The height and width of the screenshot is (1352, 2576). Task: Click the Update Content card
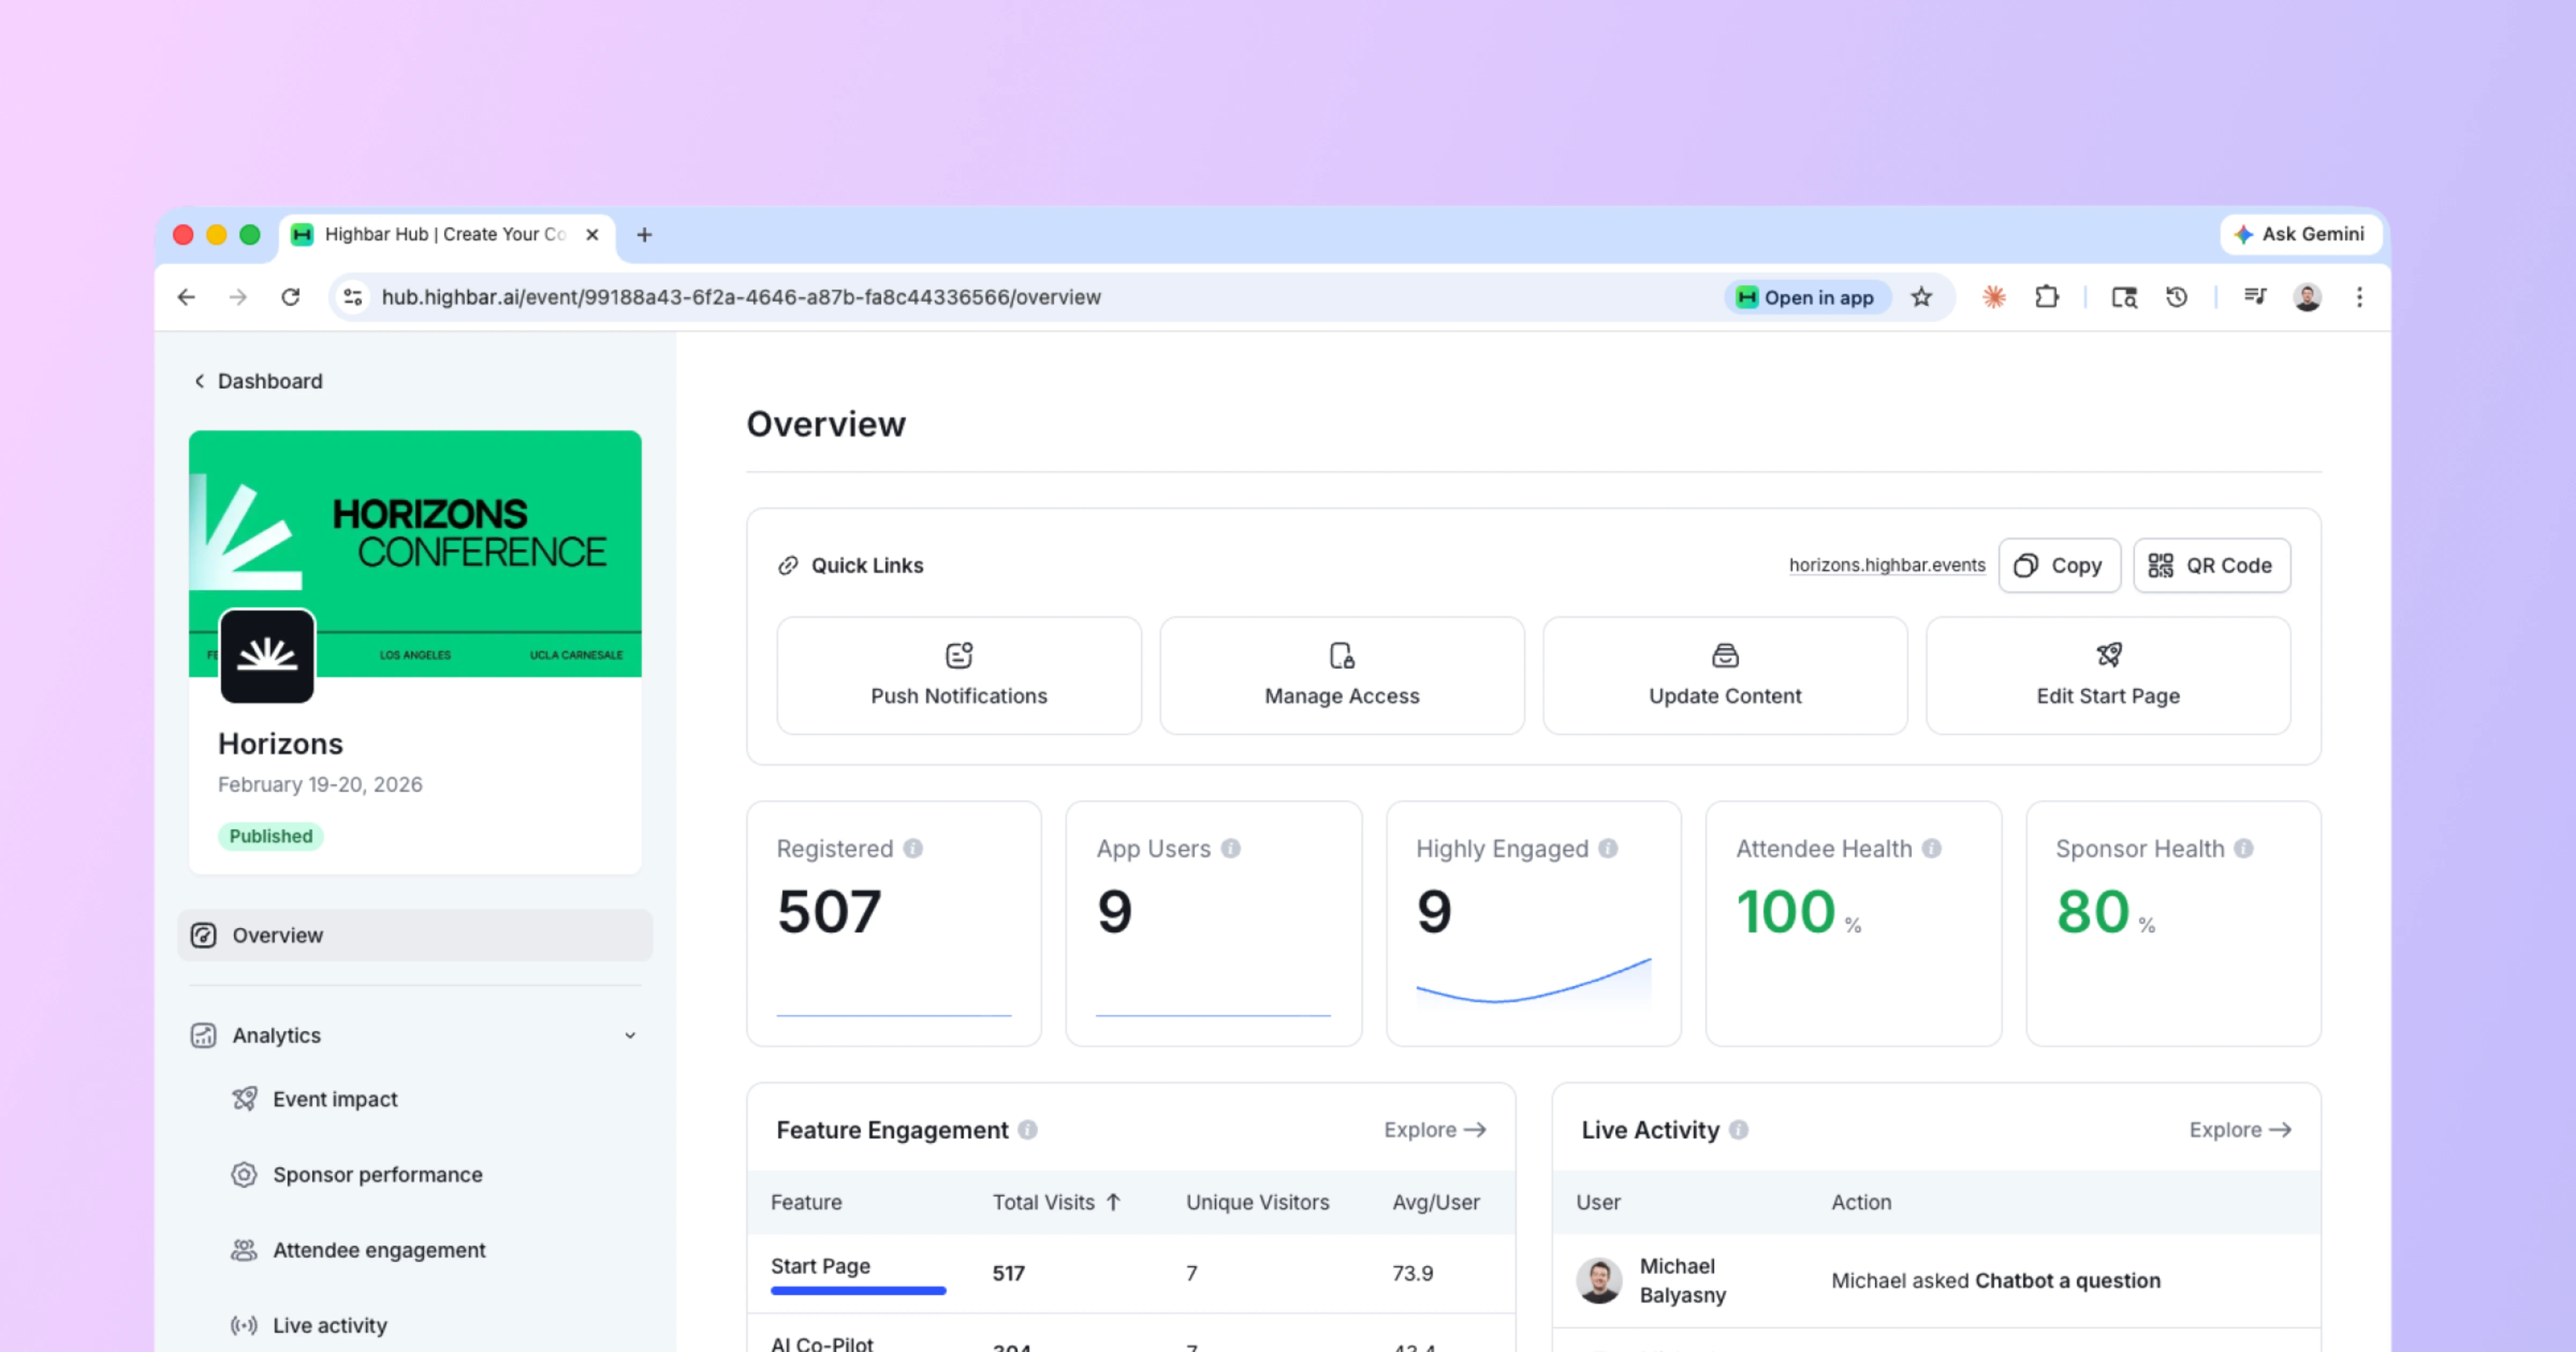click(x=1724, y=675)
